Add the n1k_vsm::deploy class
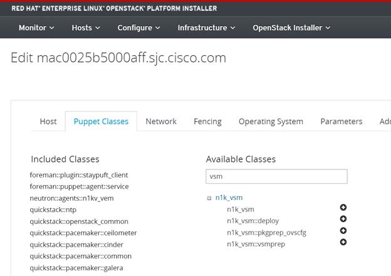The width and height of the screenshot is (391, 276). click(343, 219)
